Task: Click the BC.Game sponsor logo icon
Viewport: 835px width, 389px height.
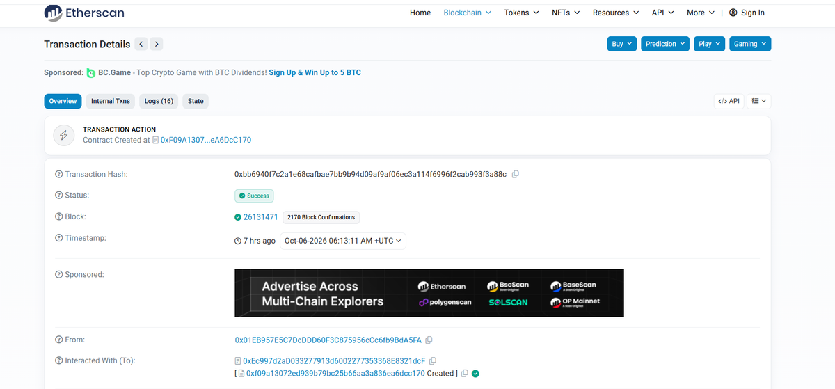Action: pos(90,72)
